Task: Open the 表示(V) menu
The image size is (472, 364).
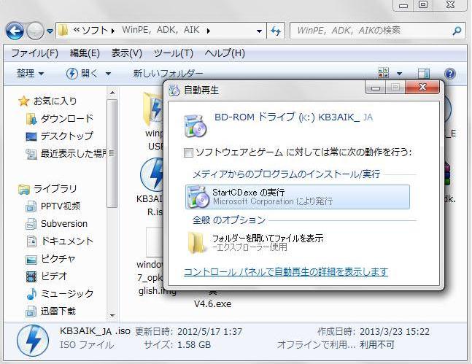Action: click(126, 53)
